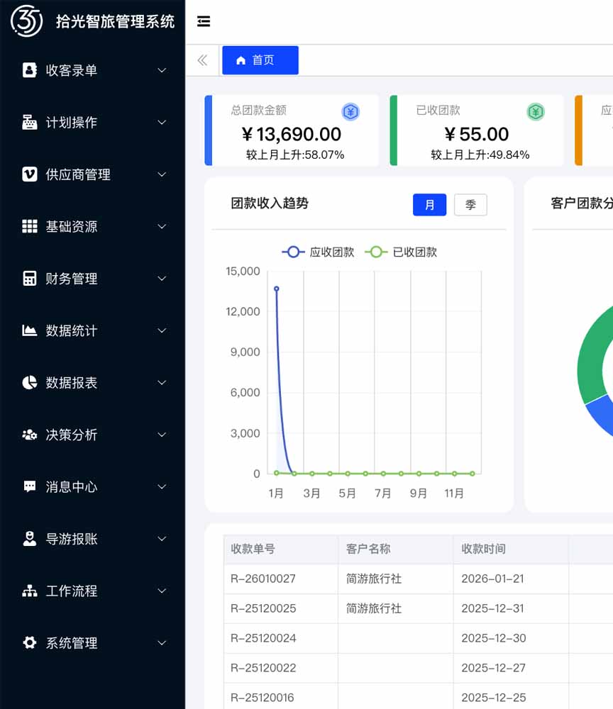613x709 pixels.
Task: Toggle the sidebar collapse hamburger icon
Action: click(204, 21)
